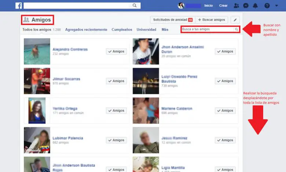
Task: Click '970 amigos' under Jilmar Socarras
Action: [x=61, y=83]
